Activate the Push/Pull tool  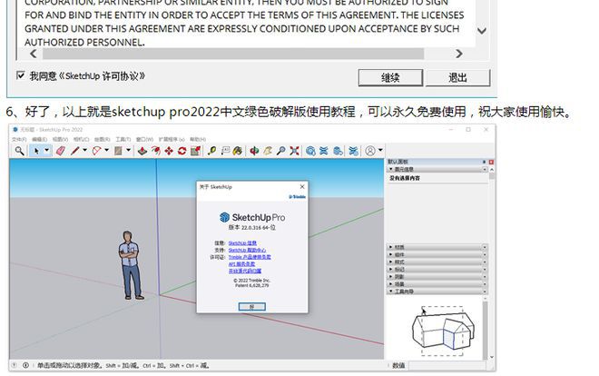pyautogui.click(x=142, y=151)
